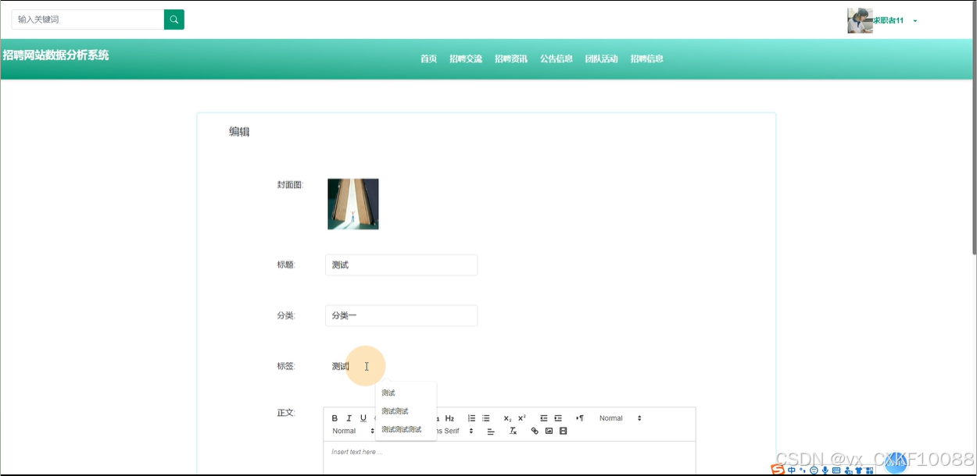Clear text formatting in the editor
Viewport: 977px width, 476px height.
[x=513, y=431]
